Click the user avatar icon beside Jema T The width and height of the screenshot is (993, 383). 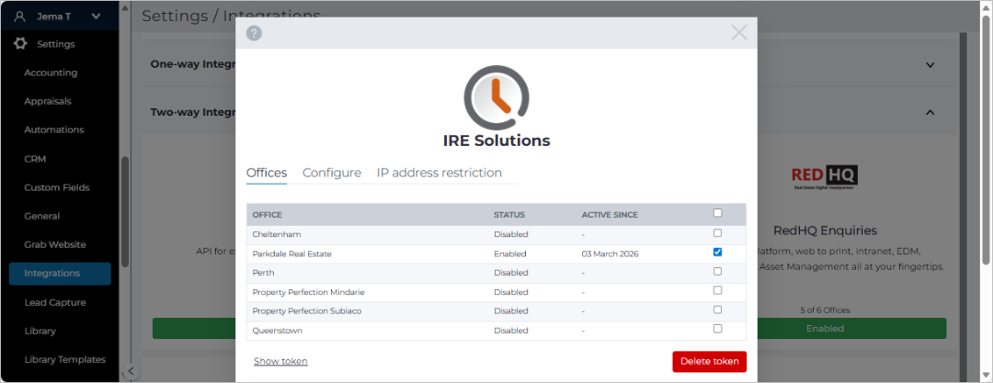coord(19,16)
